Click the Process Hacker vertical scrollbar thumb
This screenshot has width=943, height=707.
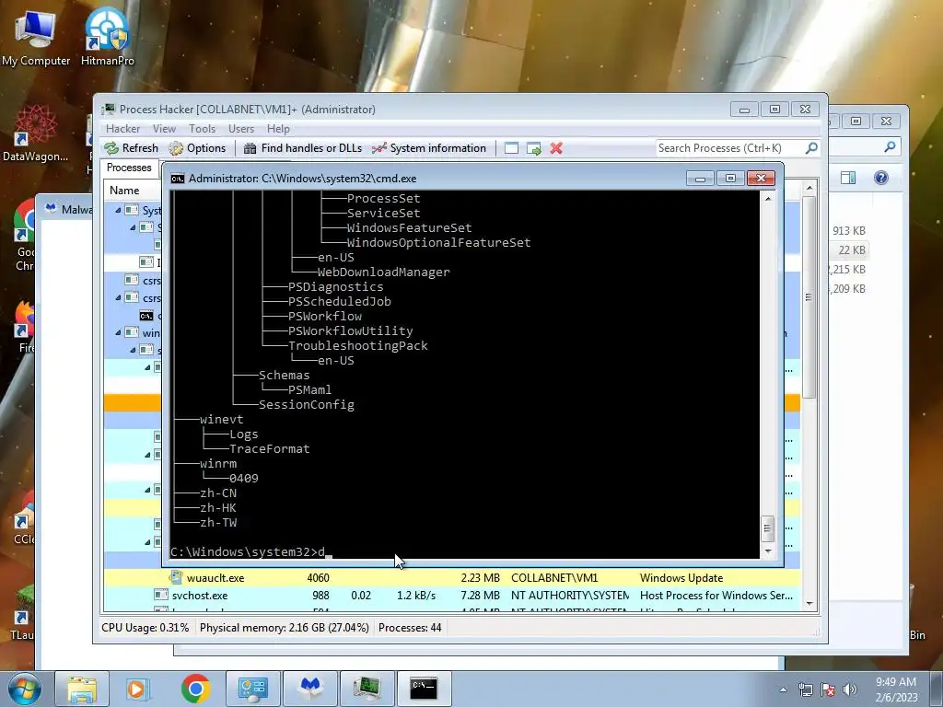(809, 297)
